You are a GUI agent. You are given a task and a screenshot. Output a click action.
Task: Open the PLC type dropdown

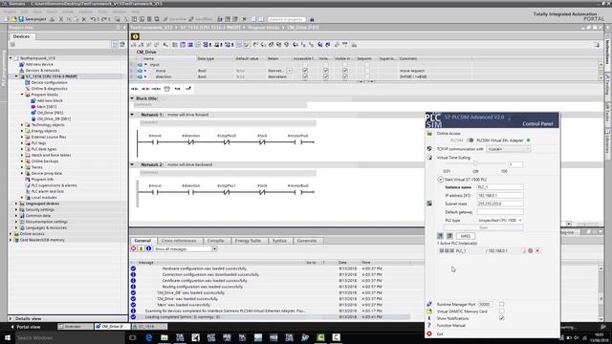point(499,221)
